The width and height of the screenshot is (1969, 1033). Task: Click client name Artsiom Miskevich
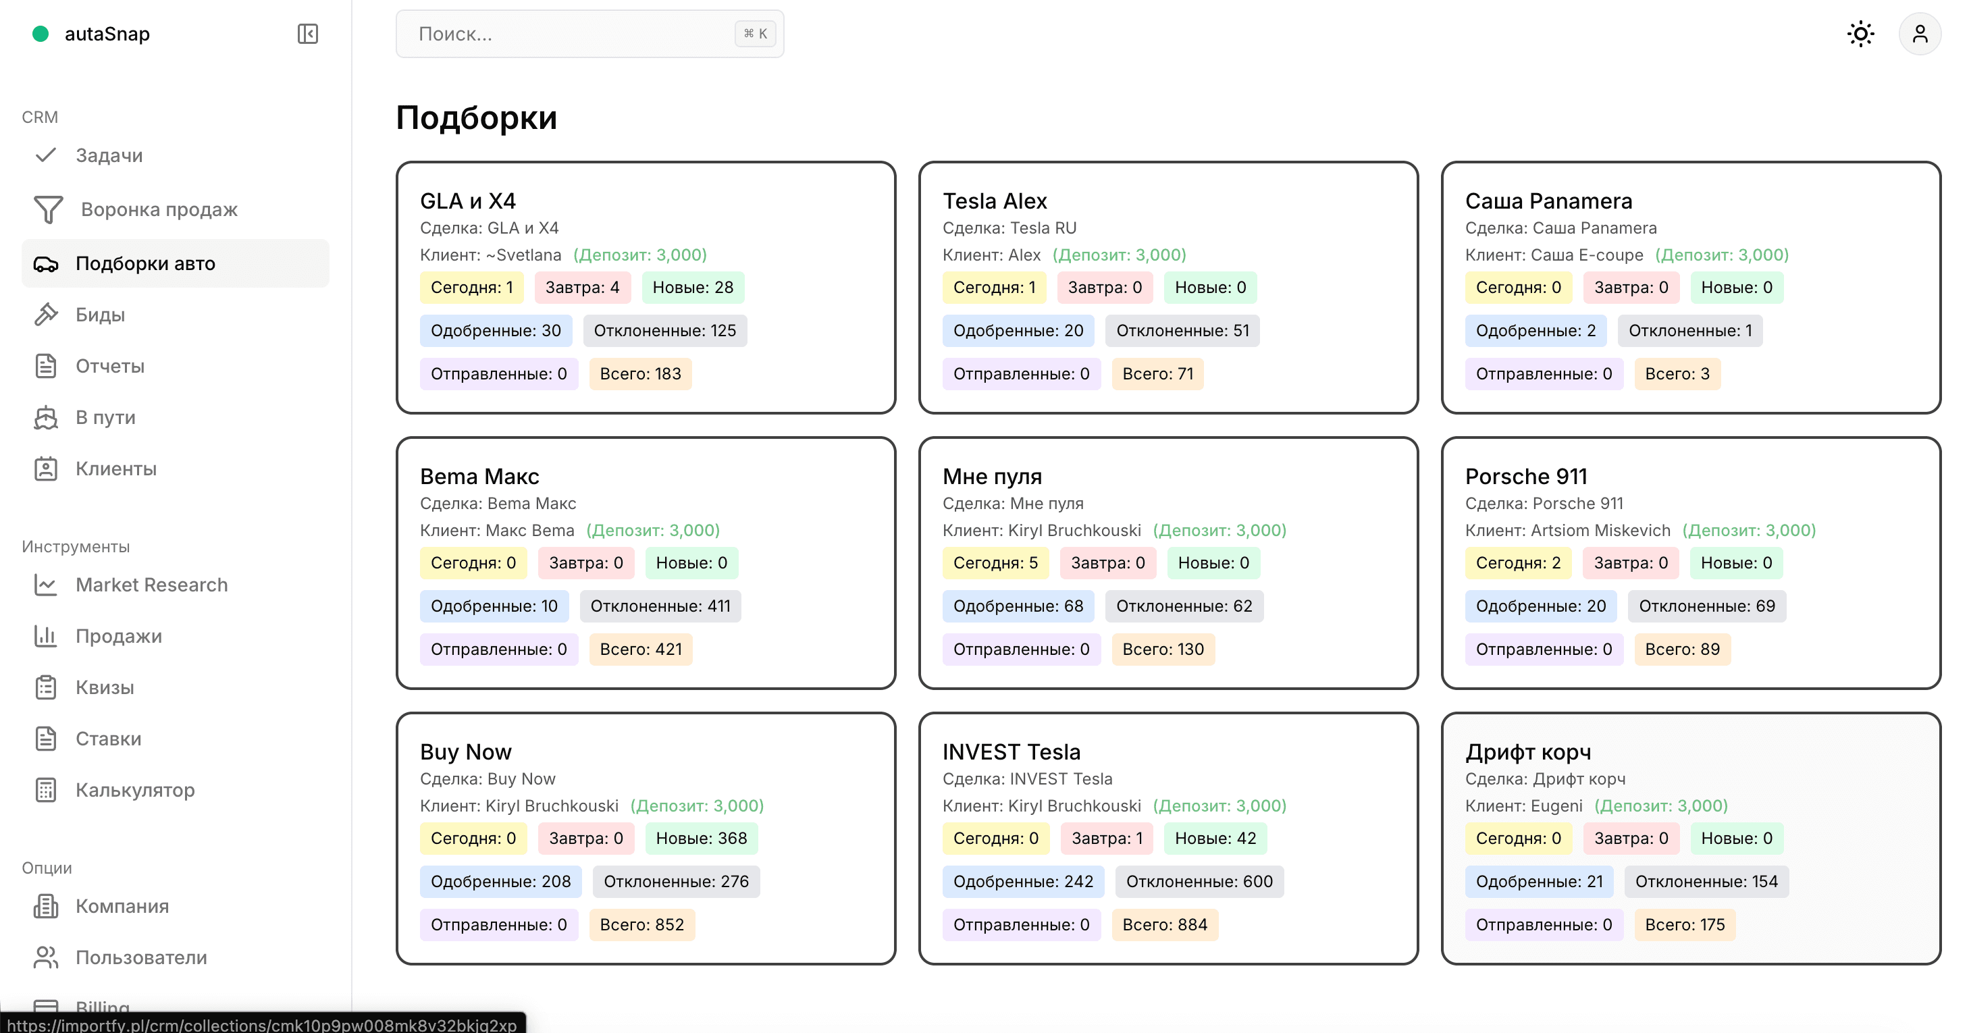point(1600,530)
